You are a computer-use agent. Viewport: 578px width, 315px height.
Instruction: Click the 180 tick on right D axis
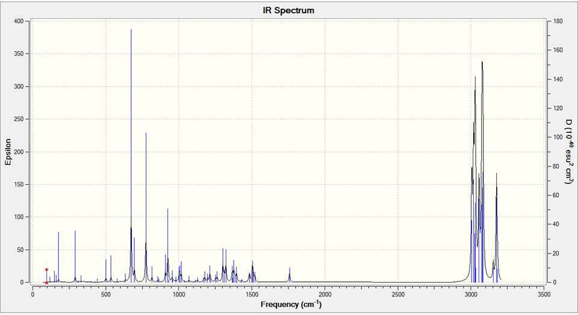tap(558, 22)
